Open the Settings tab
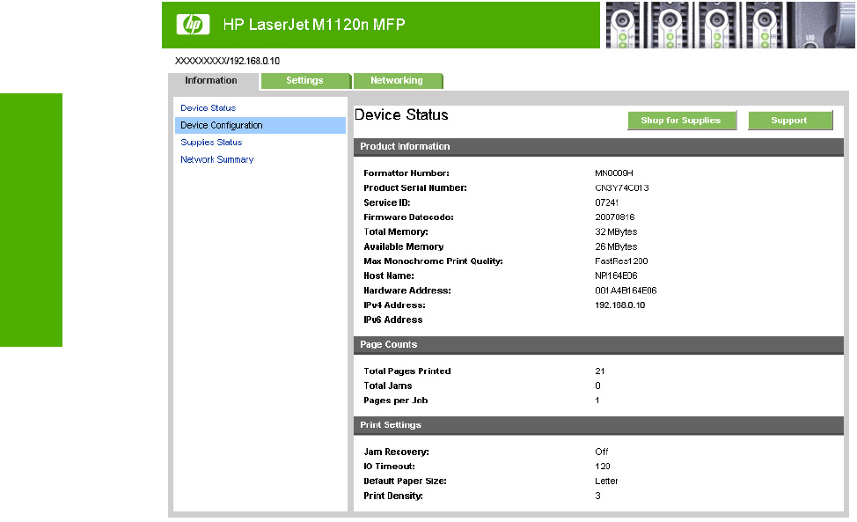The height and width of the screenshot is (522, 857). pos(304,81)
